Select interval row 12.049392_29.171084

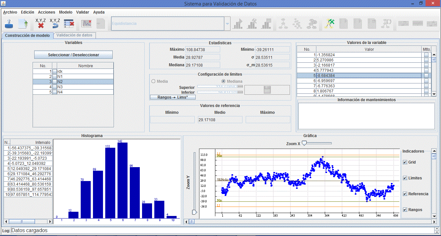28,169
